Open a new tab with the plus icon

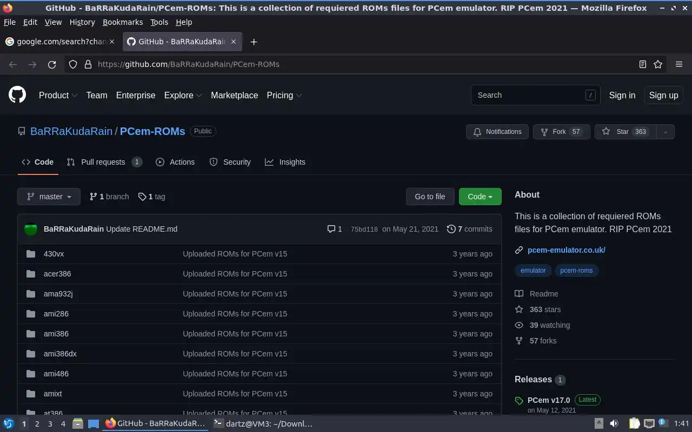click(254, 42)
